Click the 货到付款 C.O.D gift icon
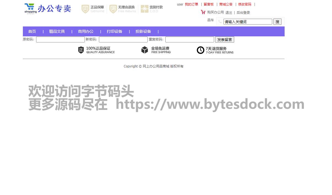 [x=144, y=9]
